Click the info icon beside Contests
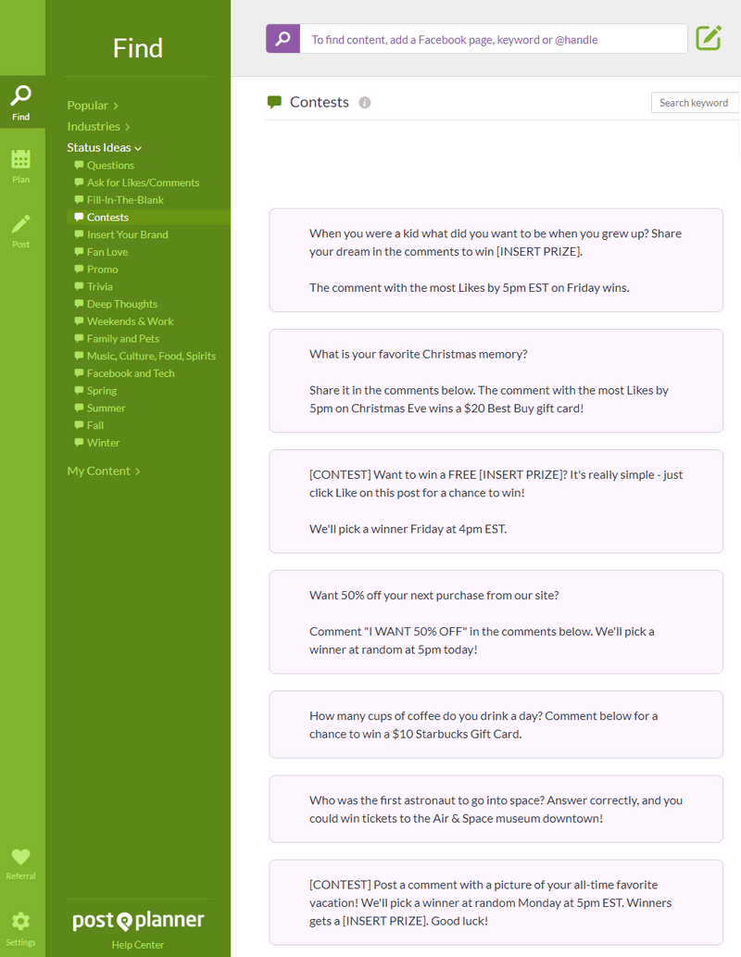Screen dimensions: 741x957 tap(364, 103)
